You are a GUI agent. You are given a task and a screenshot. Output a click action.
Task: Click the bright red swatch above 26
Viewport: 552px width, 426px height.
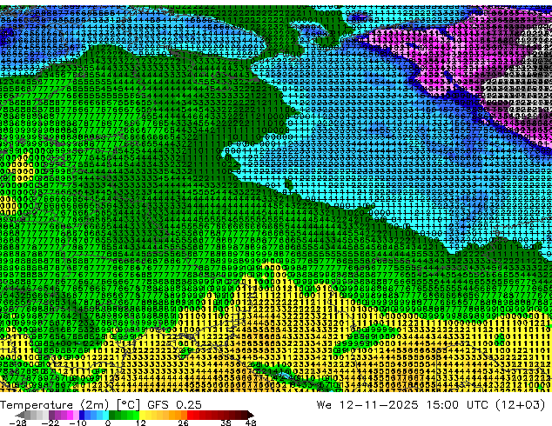190,415
